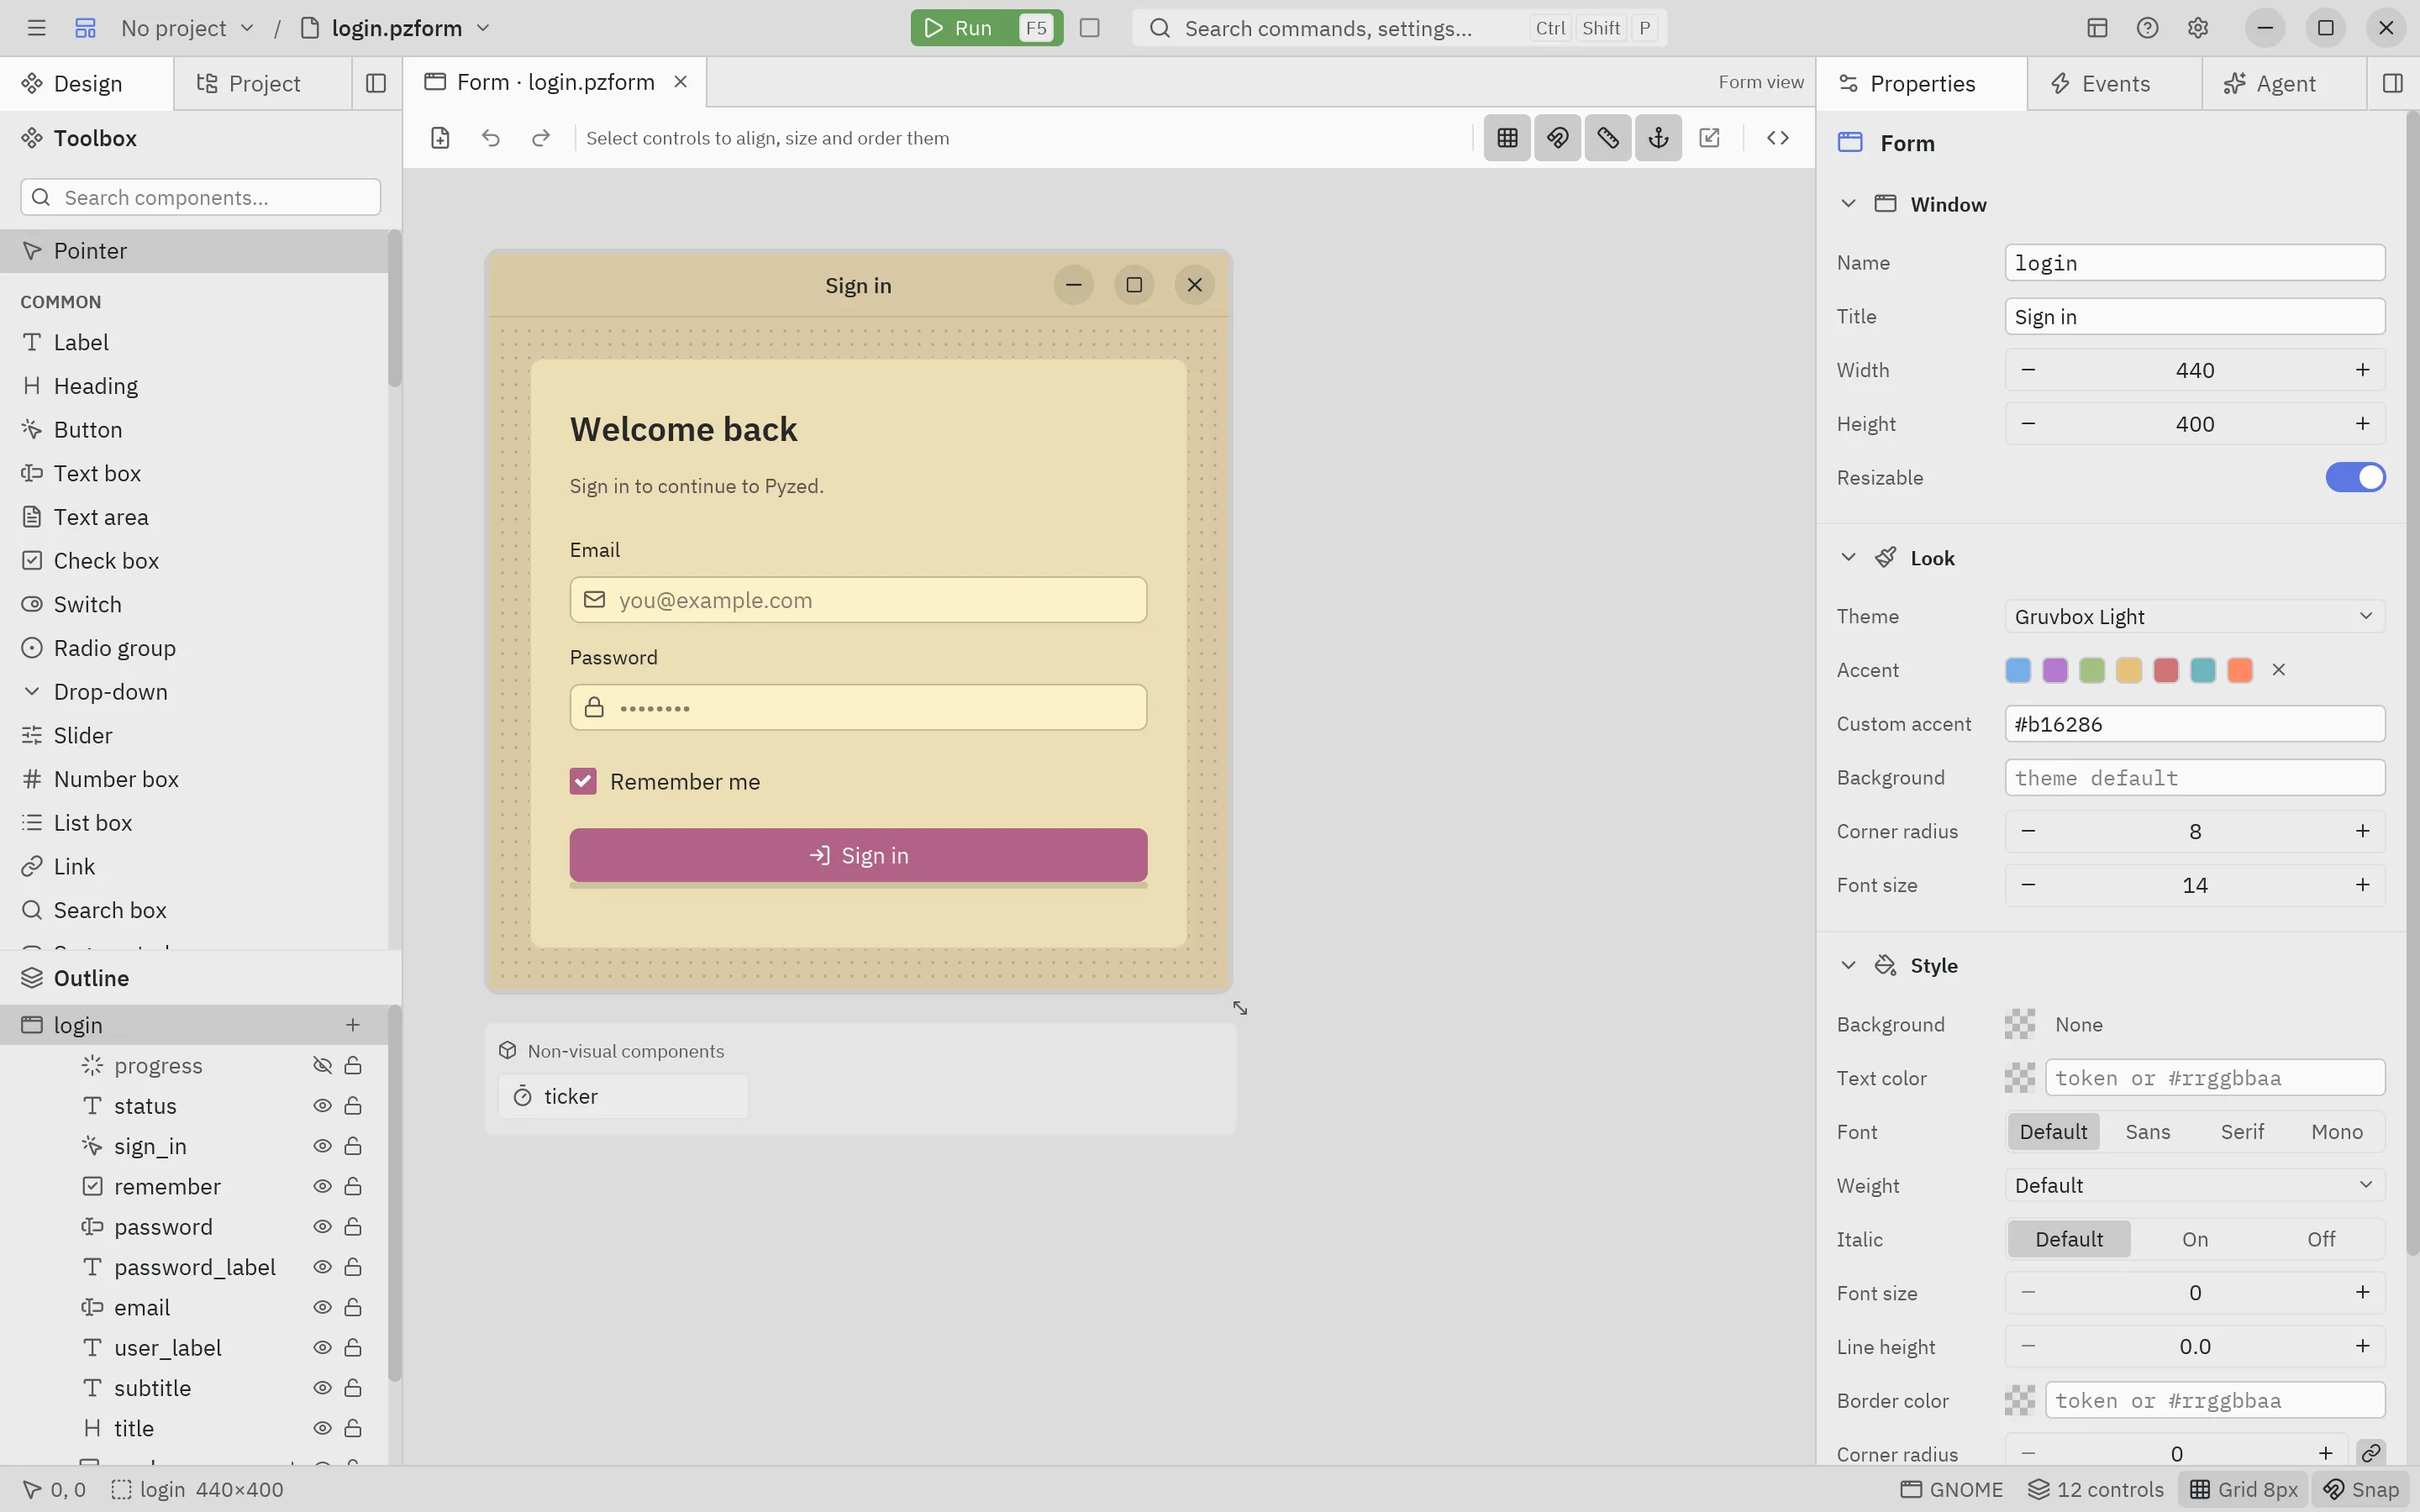This screenshot has width=2420, height=1512.
Task: Hide the status control in Outline
Action: click(322, 1105)
